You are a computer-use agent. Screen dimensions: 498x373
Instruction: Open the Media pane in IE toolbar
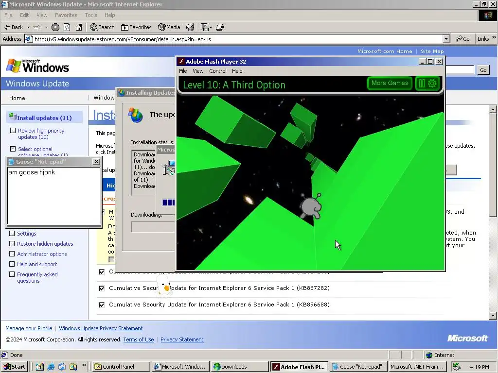point(169,27)
